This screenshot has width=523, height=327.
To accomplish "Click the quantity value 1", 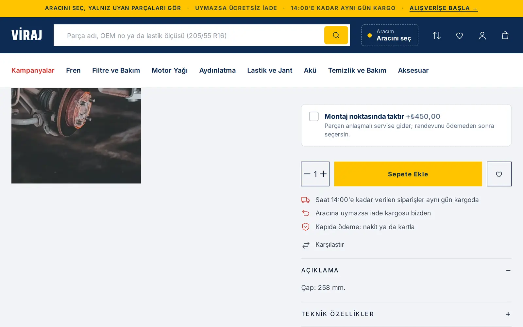I will pyautogui.click(x=315, y=174).
